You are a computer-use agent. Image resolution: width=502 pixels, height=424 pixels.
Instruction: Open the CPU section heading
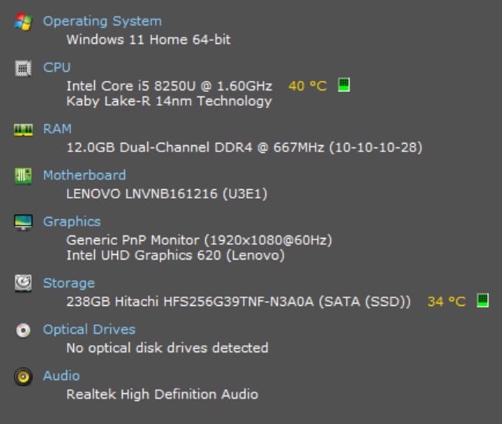56,67
